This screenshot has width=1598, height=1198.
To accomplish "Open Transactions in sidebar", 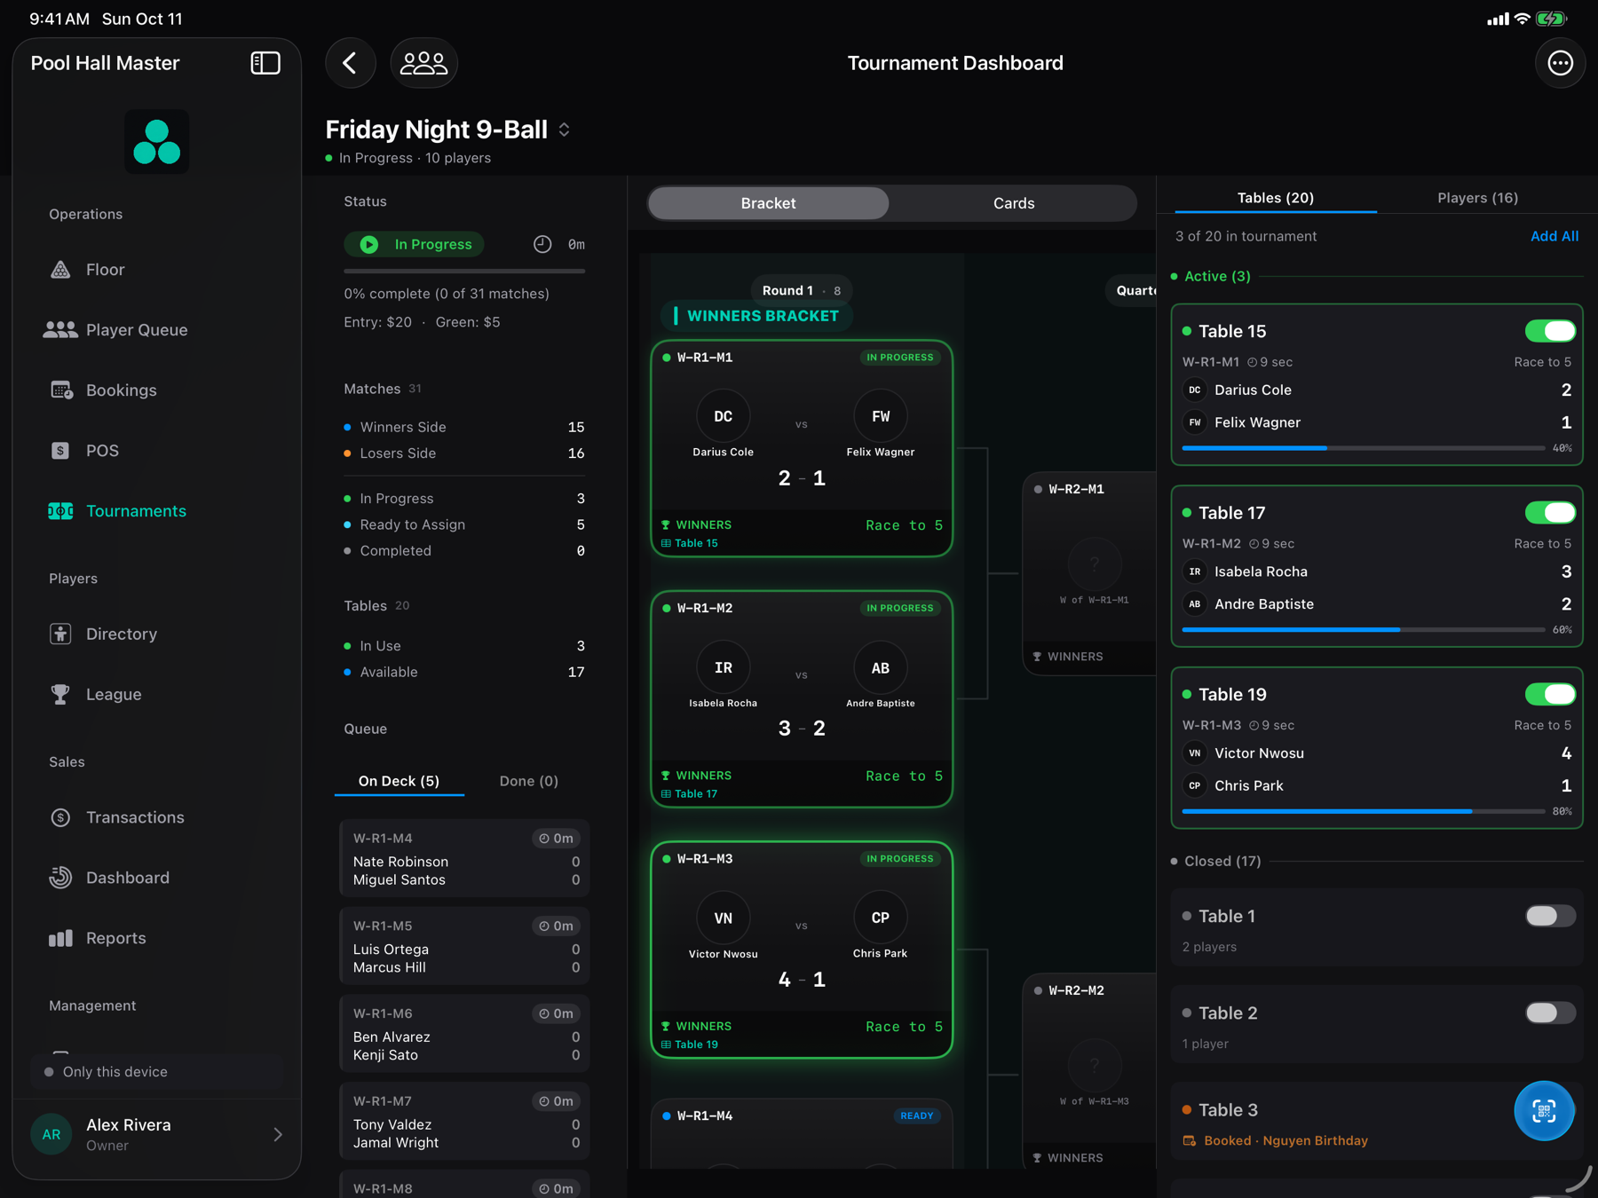I will pos(157,817).
